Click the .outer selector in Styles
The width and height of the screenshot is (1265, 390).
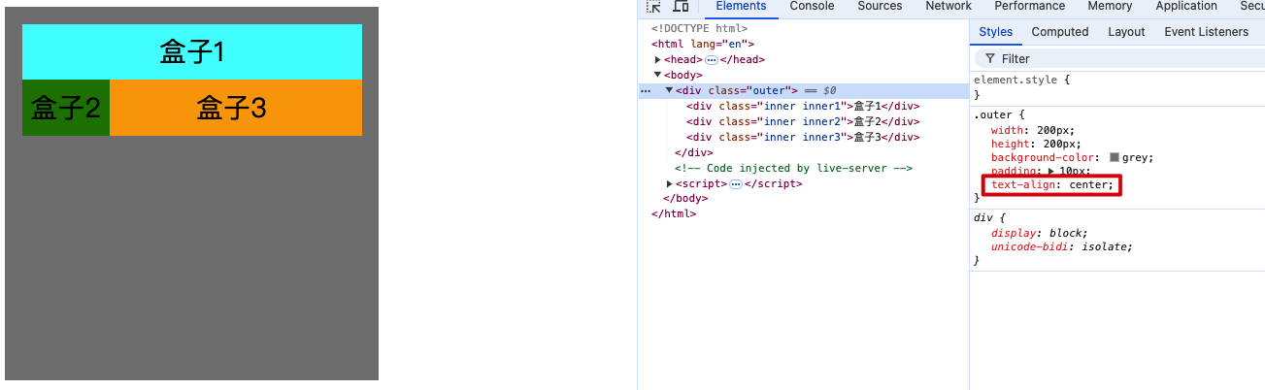coord(992,114)
